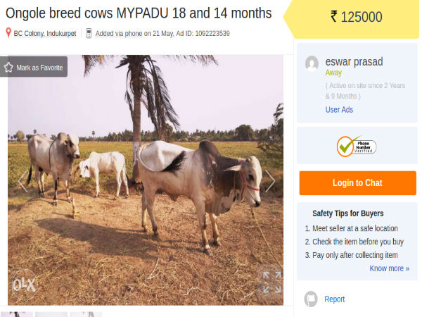Expand safety tips via 'Know more »'

point(389,268)
